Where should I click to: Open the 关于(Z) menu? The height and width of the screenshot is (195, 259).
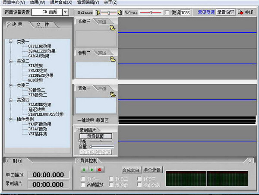click(x=111, y=3)
